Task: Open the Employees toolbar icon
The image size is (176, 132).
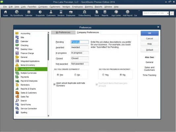Action: click(x=71, y=13)
